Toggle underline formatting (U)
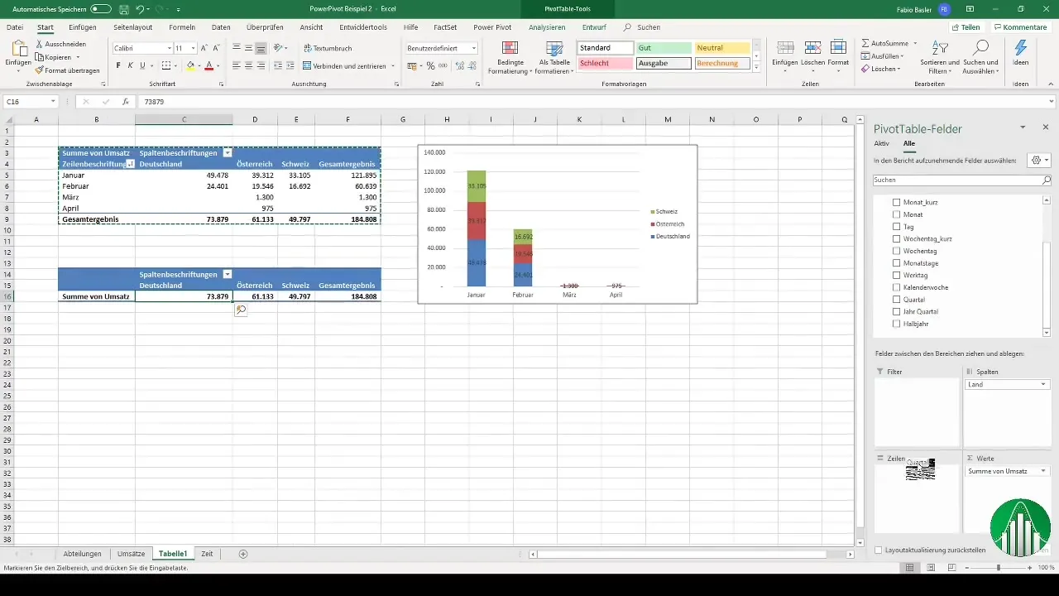The height and width of the screenshot is (596, 1059). [x=141, y=65]
